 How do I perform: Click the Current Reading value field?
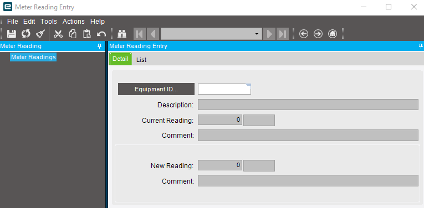tap(220, 120)
